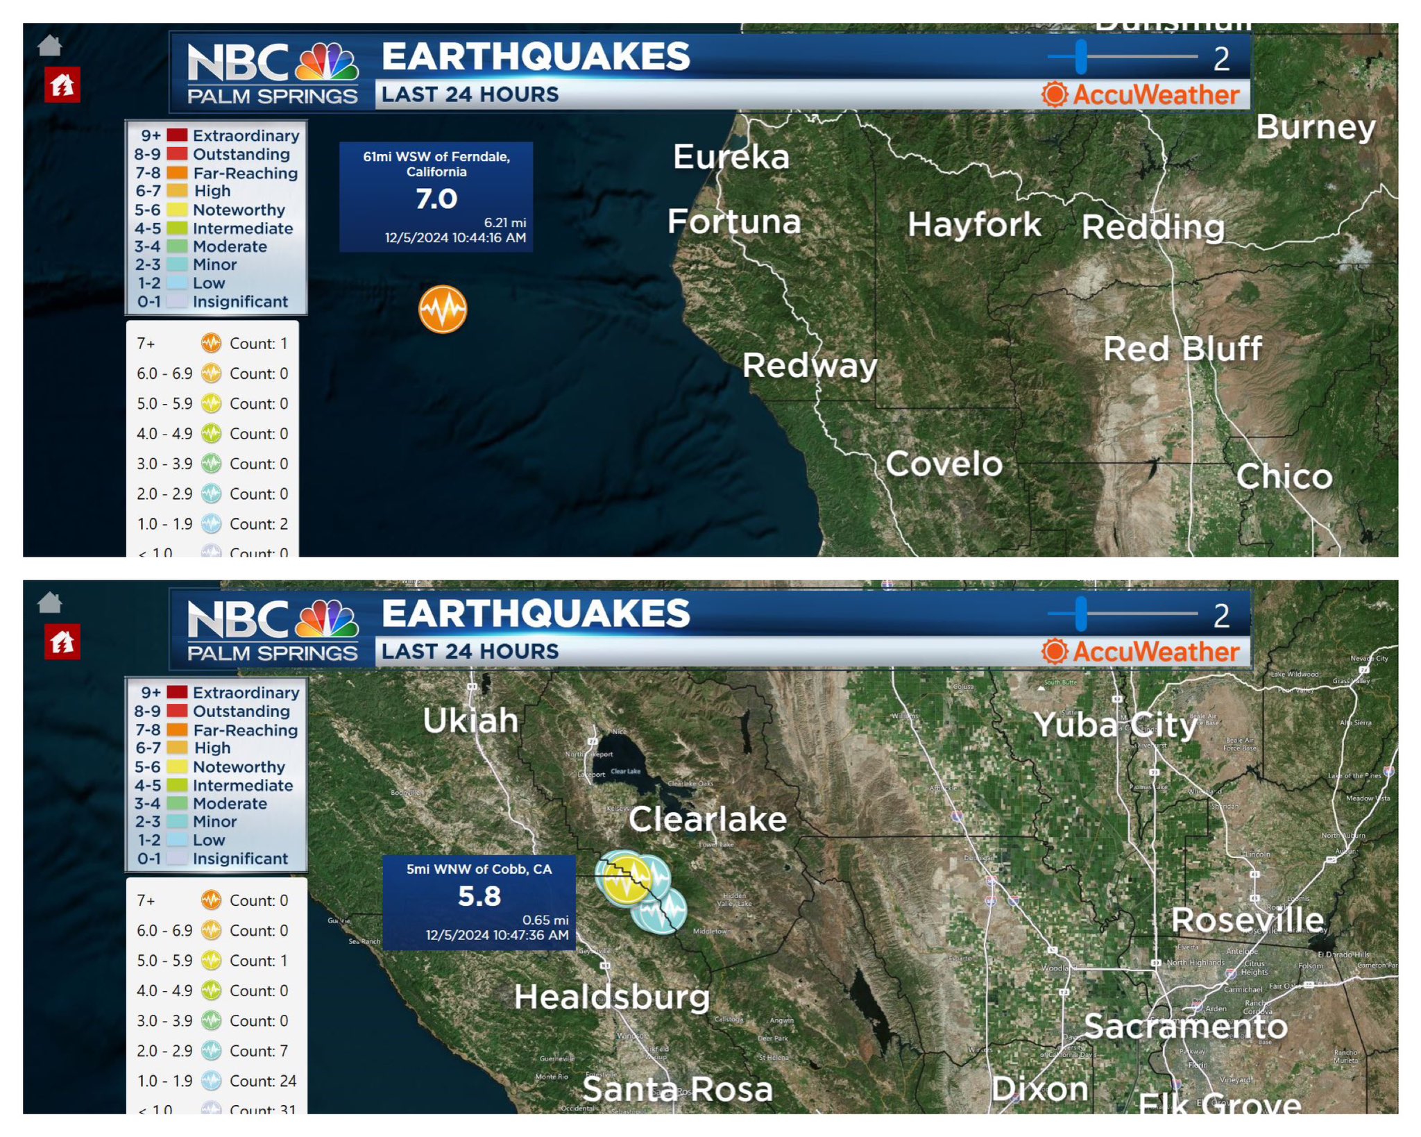Click the Eureka city label on map
Image resolution: width=1421 pixels, height=1137 pixels.
click(731, 157)
